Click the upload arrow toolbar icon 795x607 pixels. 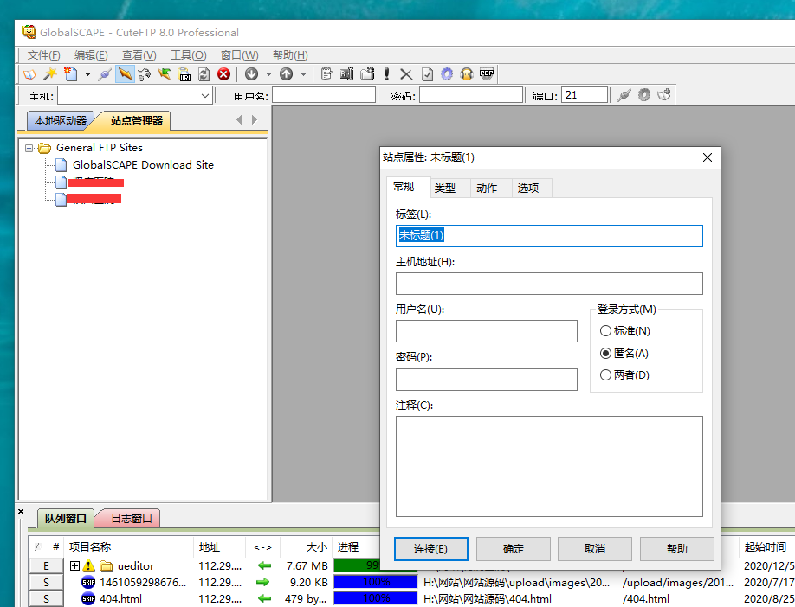[x=286, y=74]
